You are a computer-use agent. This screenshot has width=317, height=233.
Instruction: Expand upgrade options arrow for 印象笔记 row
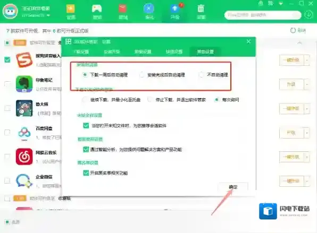[307, 84]
